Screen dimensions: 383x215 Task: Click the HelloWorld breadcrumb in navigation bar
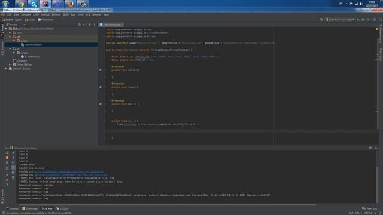tap(45, 20)
